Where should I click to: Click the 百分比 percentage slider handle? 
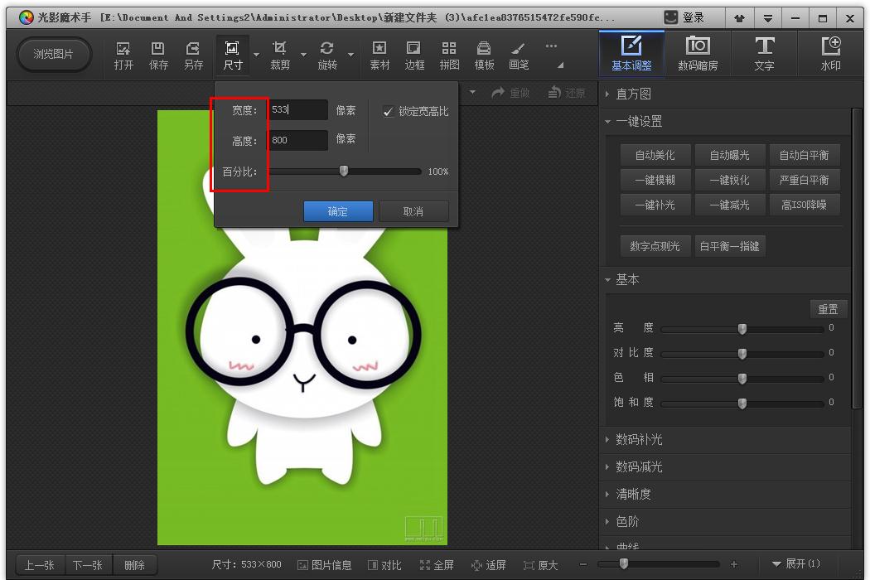(344, 172)
